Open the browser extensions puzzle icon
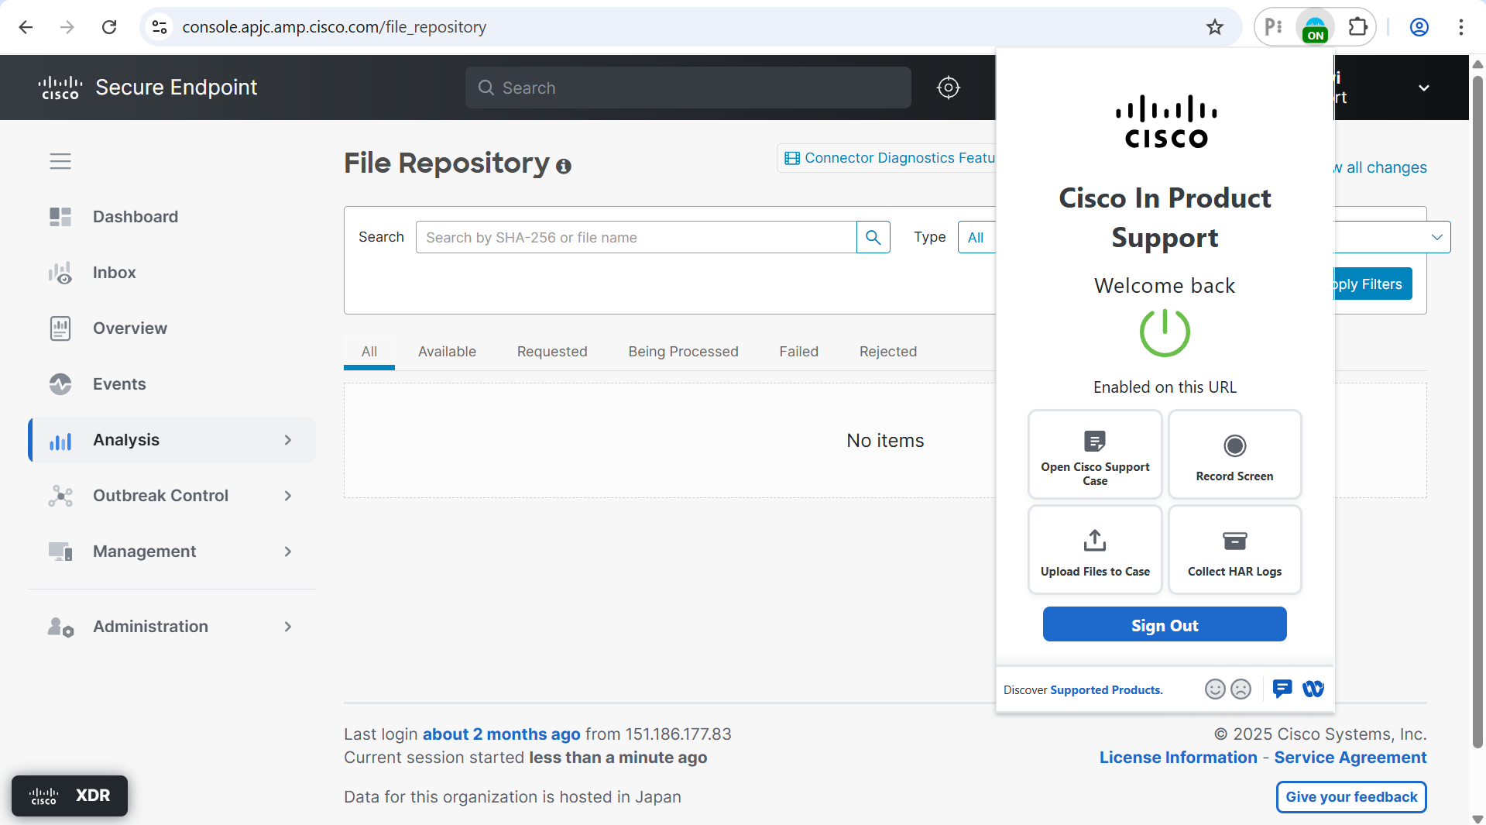 pyautogui.click(x=1357, y=27)
